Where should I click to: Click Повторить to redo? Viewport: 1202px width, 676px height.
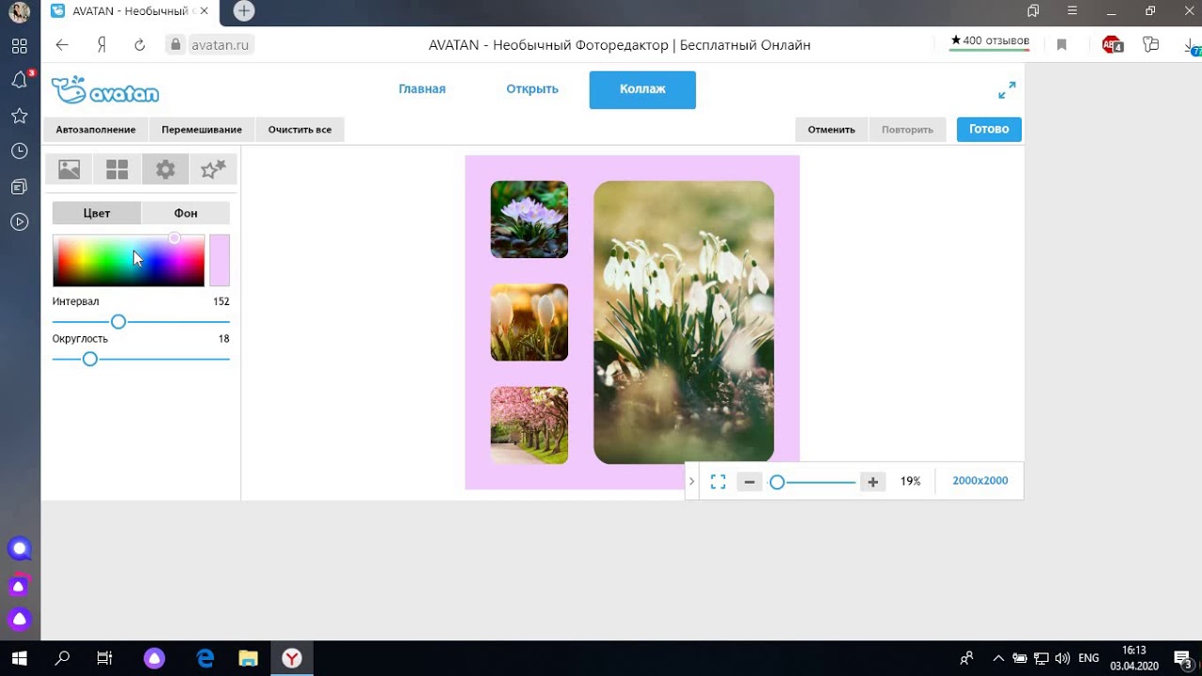coord(907,130)
